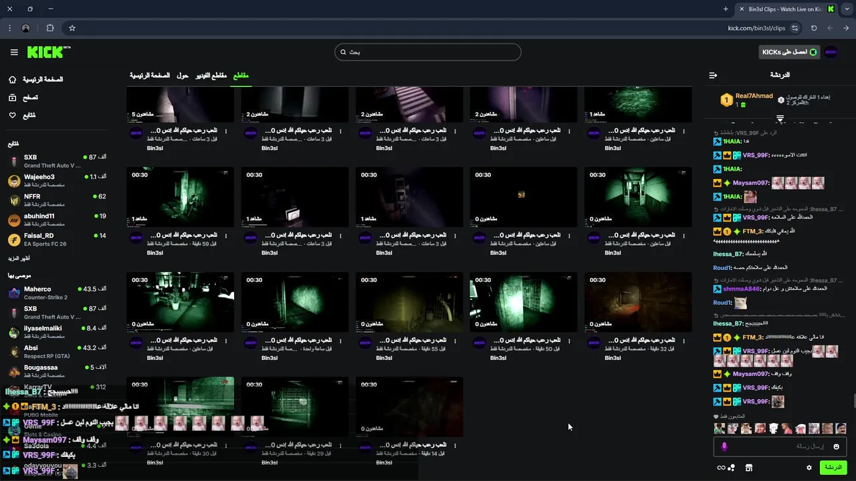
Task: Open options menu of clip posted 55 minutes ago
Action: [x=455, y=341]
